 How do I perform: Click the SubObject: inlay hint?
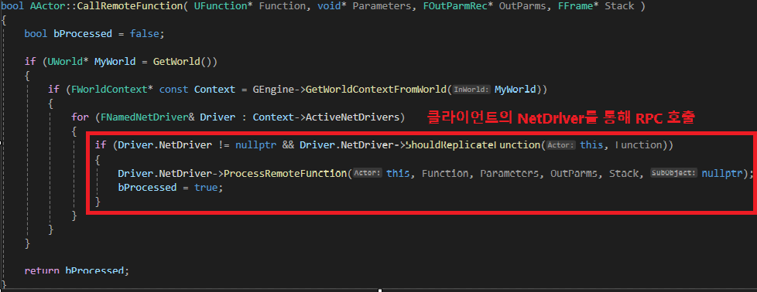(674, 173)
